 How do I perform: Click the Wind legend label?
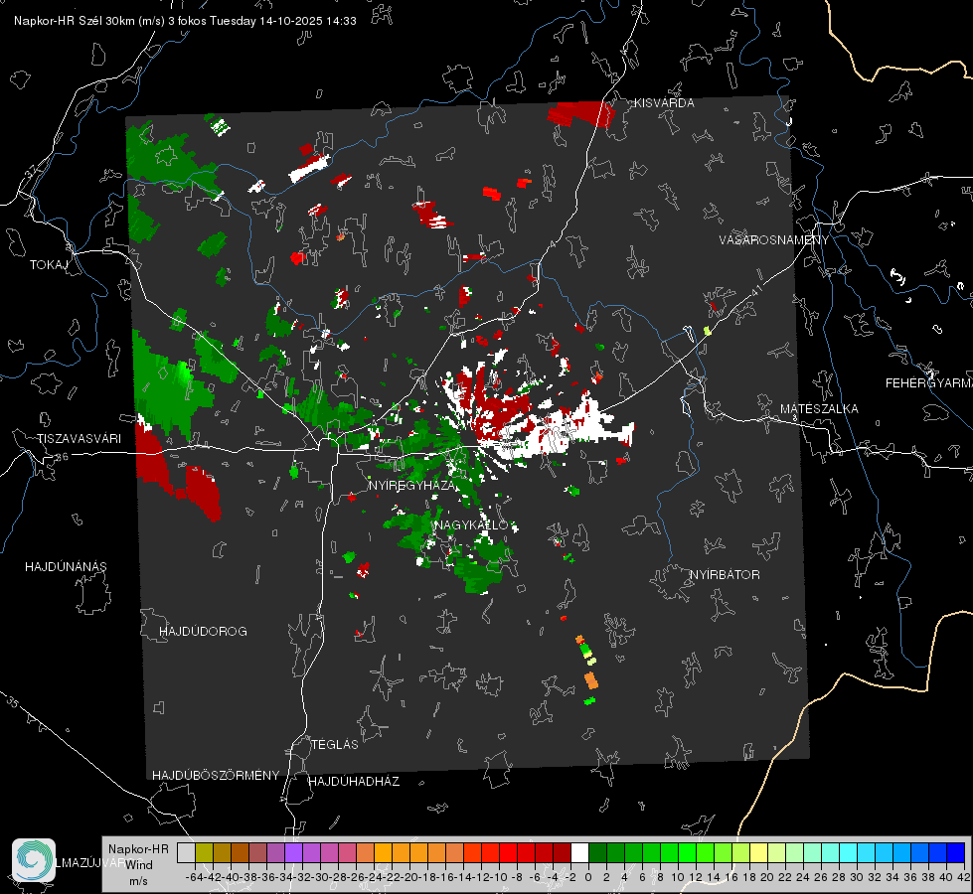(138, 865)
